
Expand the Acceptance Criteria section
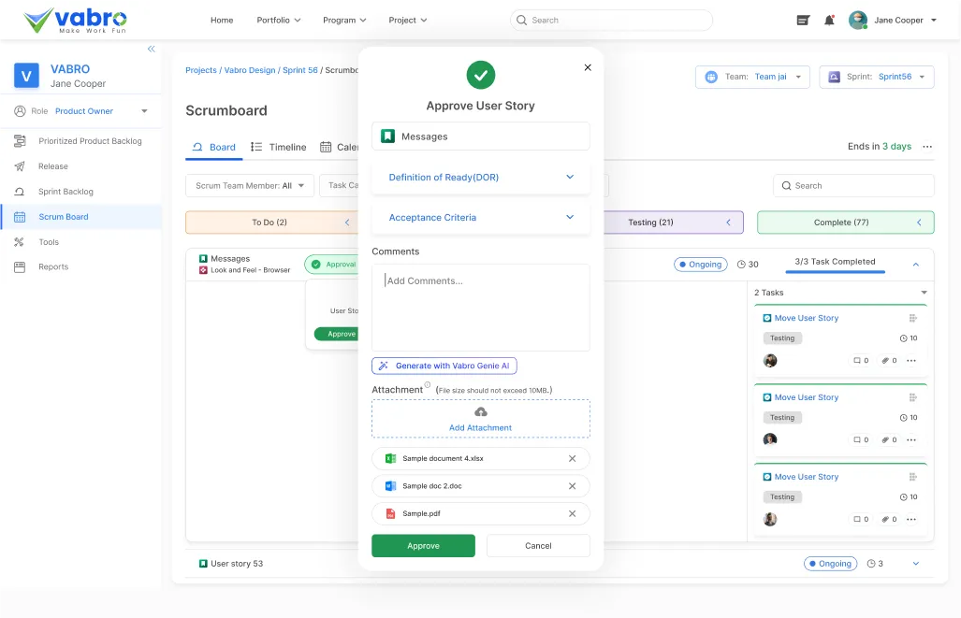click(x=480, y=216)
